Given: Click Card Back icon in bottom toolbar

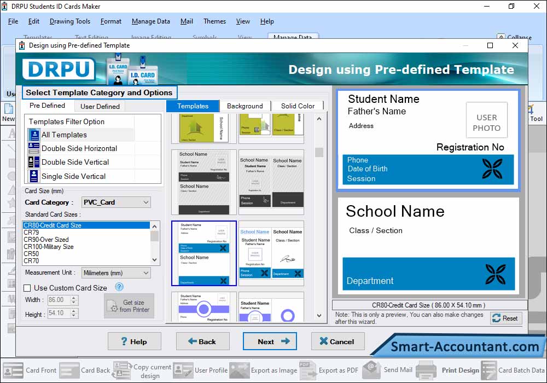Looking at the screenshot, I should (x=69, y=370).
